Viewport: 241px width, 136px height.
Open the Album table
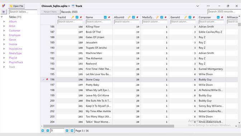[13, 22]
